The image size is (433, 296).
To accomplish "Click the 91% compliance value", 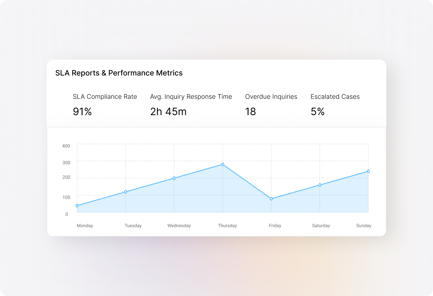I will click(83, 111).
